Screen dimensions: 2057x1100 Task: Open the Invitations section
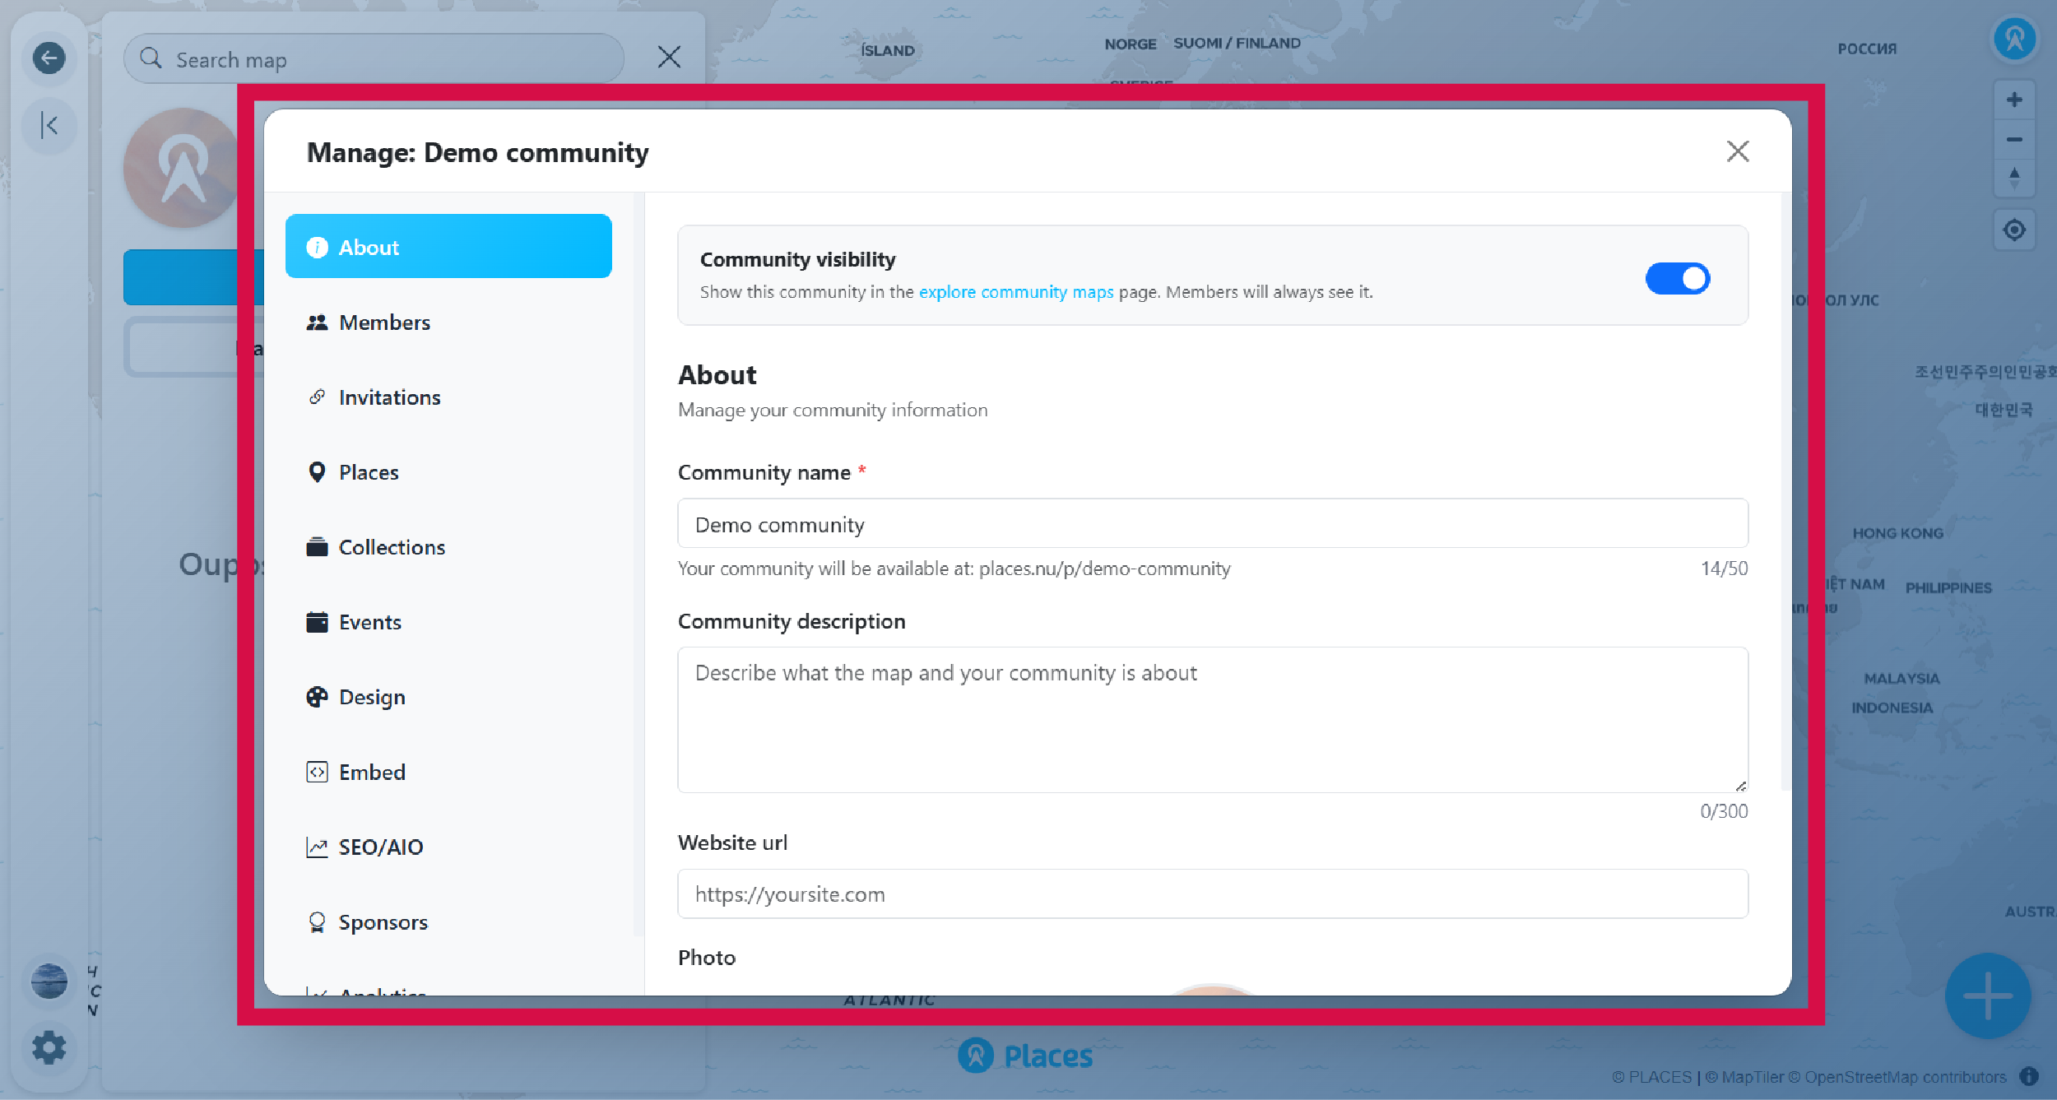390,397
